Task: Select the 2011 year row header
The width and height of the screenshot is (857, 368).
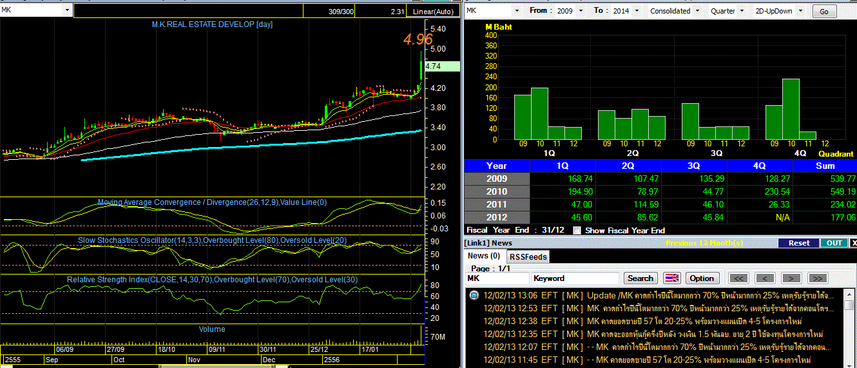Action: [x=497, y=204]
